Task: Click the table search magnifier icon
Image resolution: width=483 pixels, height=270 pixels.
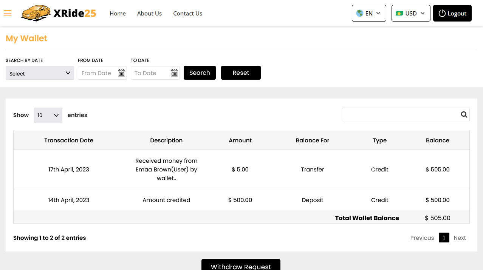Action: [464, 114]
